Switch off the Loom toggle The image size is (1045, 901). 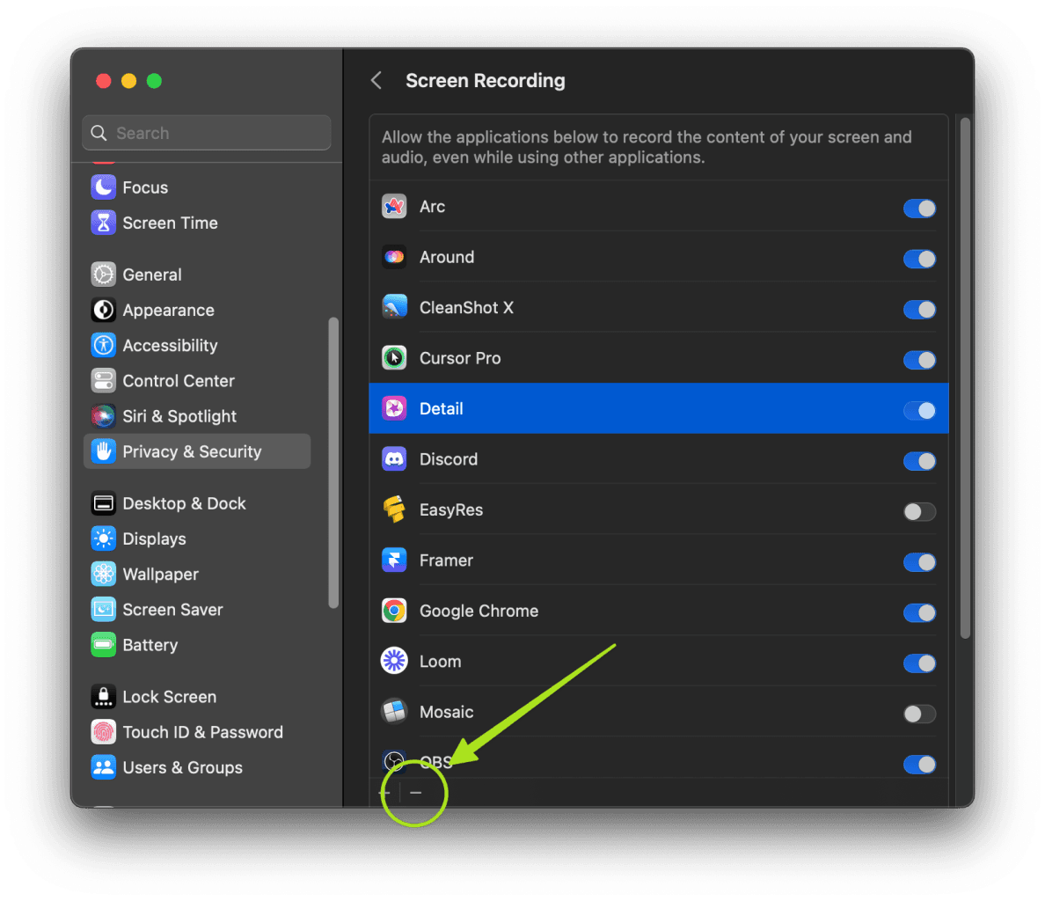pyautogui.click(x=919, y=663)
